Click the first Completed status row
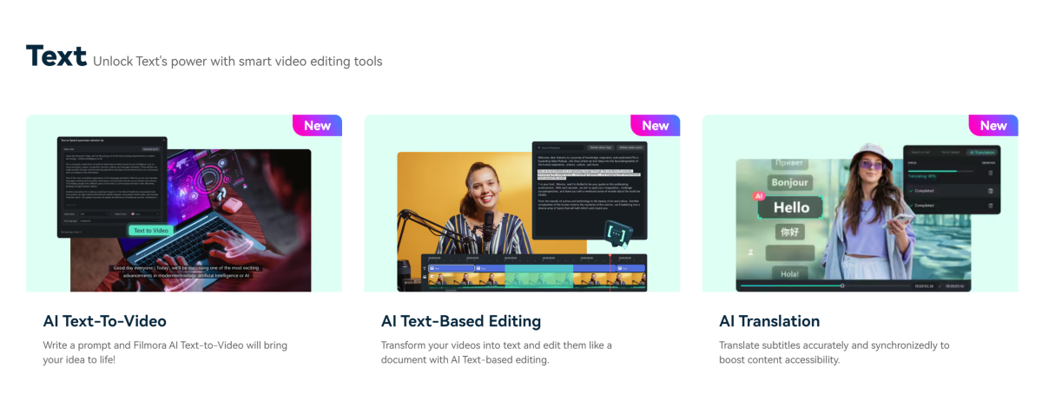The width and height of the screenshot is (1042, 407). [x=951, y=191]
